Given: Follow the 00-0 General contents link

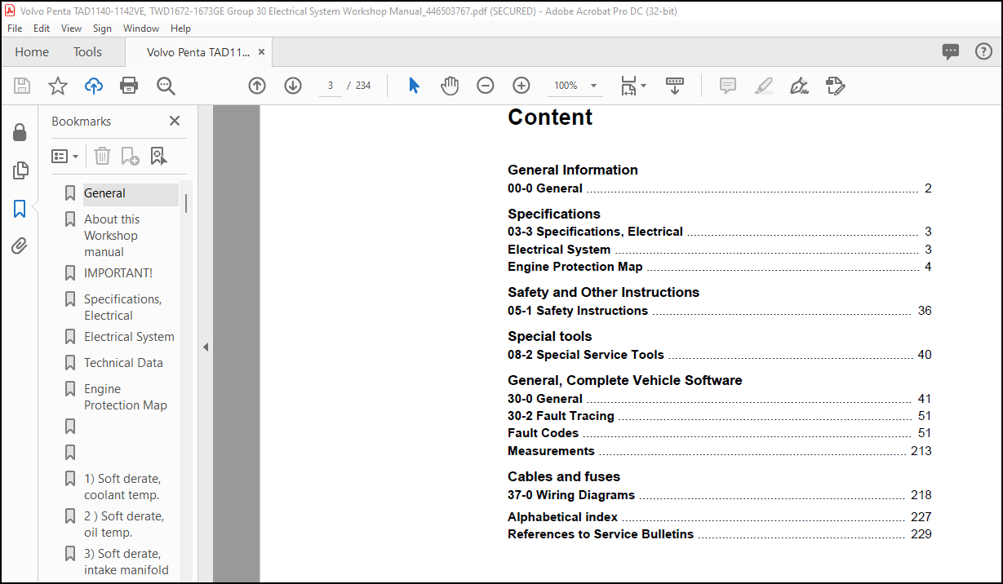Looking at the screenshot, I should pyautogui.click(x=719, y=188).
